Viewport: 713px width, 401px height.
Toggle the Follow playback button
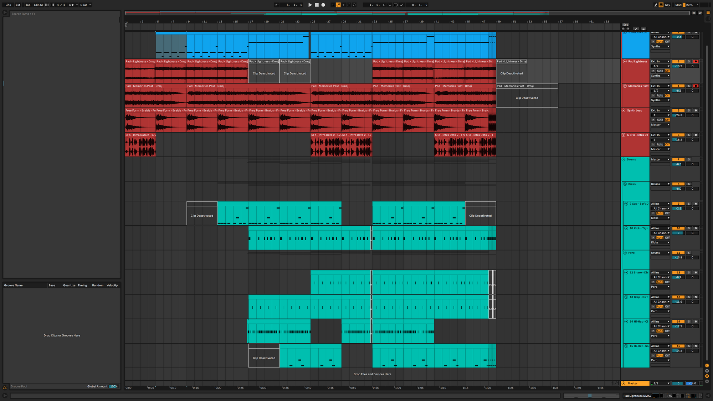277,5
